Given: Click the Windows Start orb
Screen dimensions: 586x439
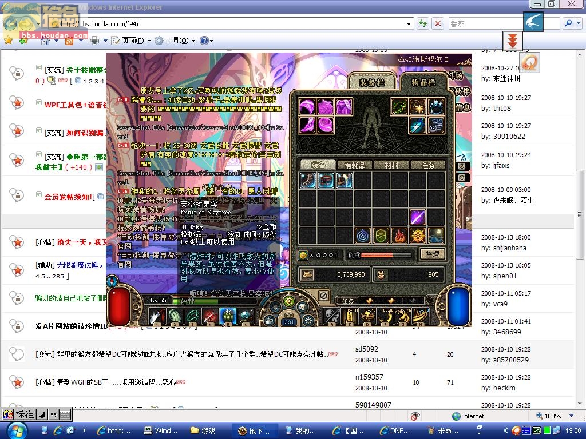Looking at the screenshot, I should pyautogui.click(x=17, y=431).
